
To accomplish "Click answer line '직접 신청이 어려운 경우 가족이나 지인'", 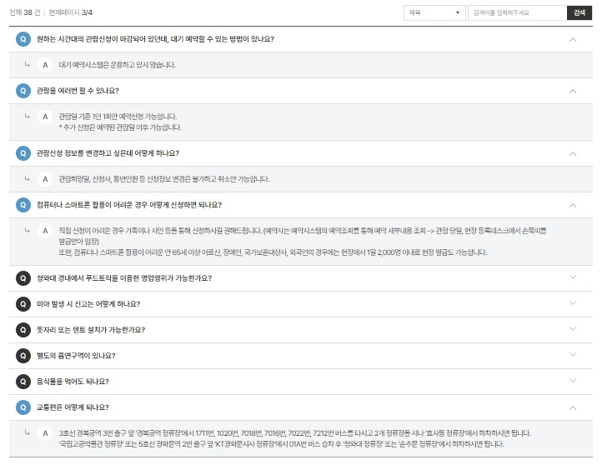I will pyautogui.click(x=303, y=231).
